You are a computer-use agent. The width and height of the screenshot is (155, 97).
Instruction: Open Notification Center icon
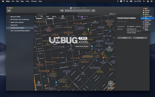click(x=151, y=1)
